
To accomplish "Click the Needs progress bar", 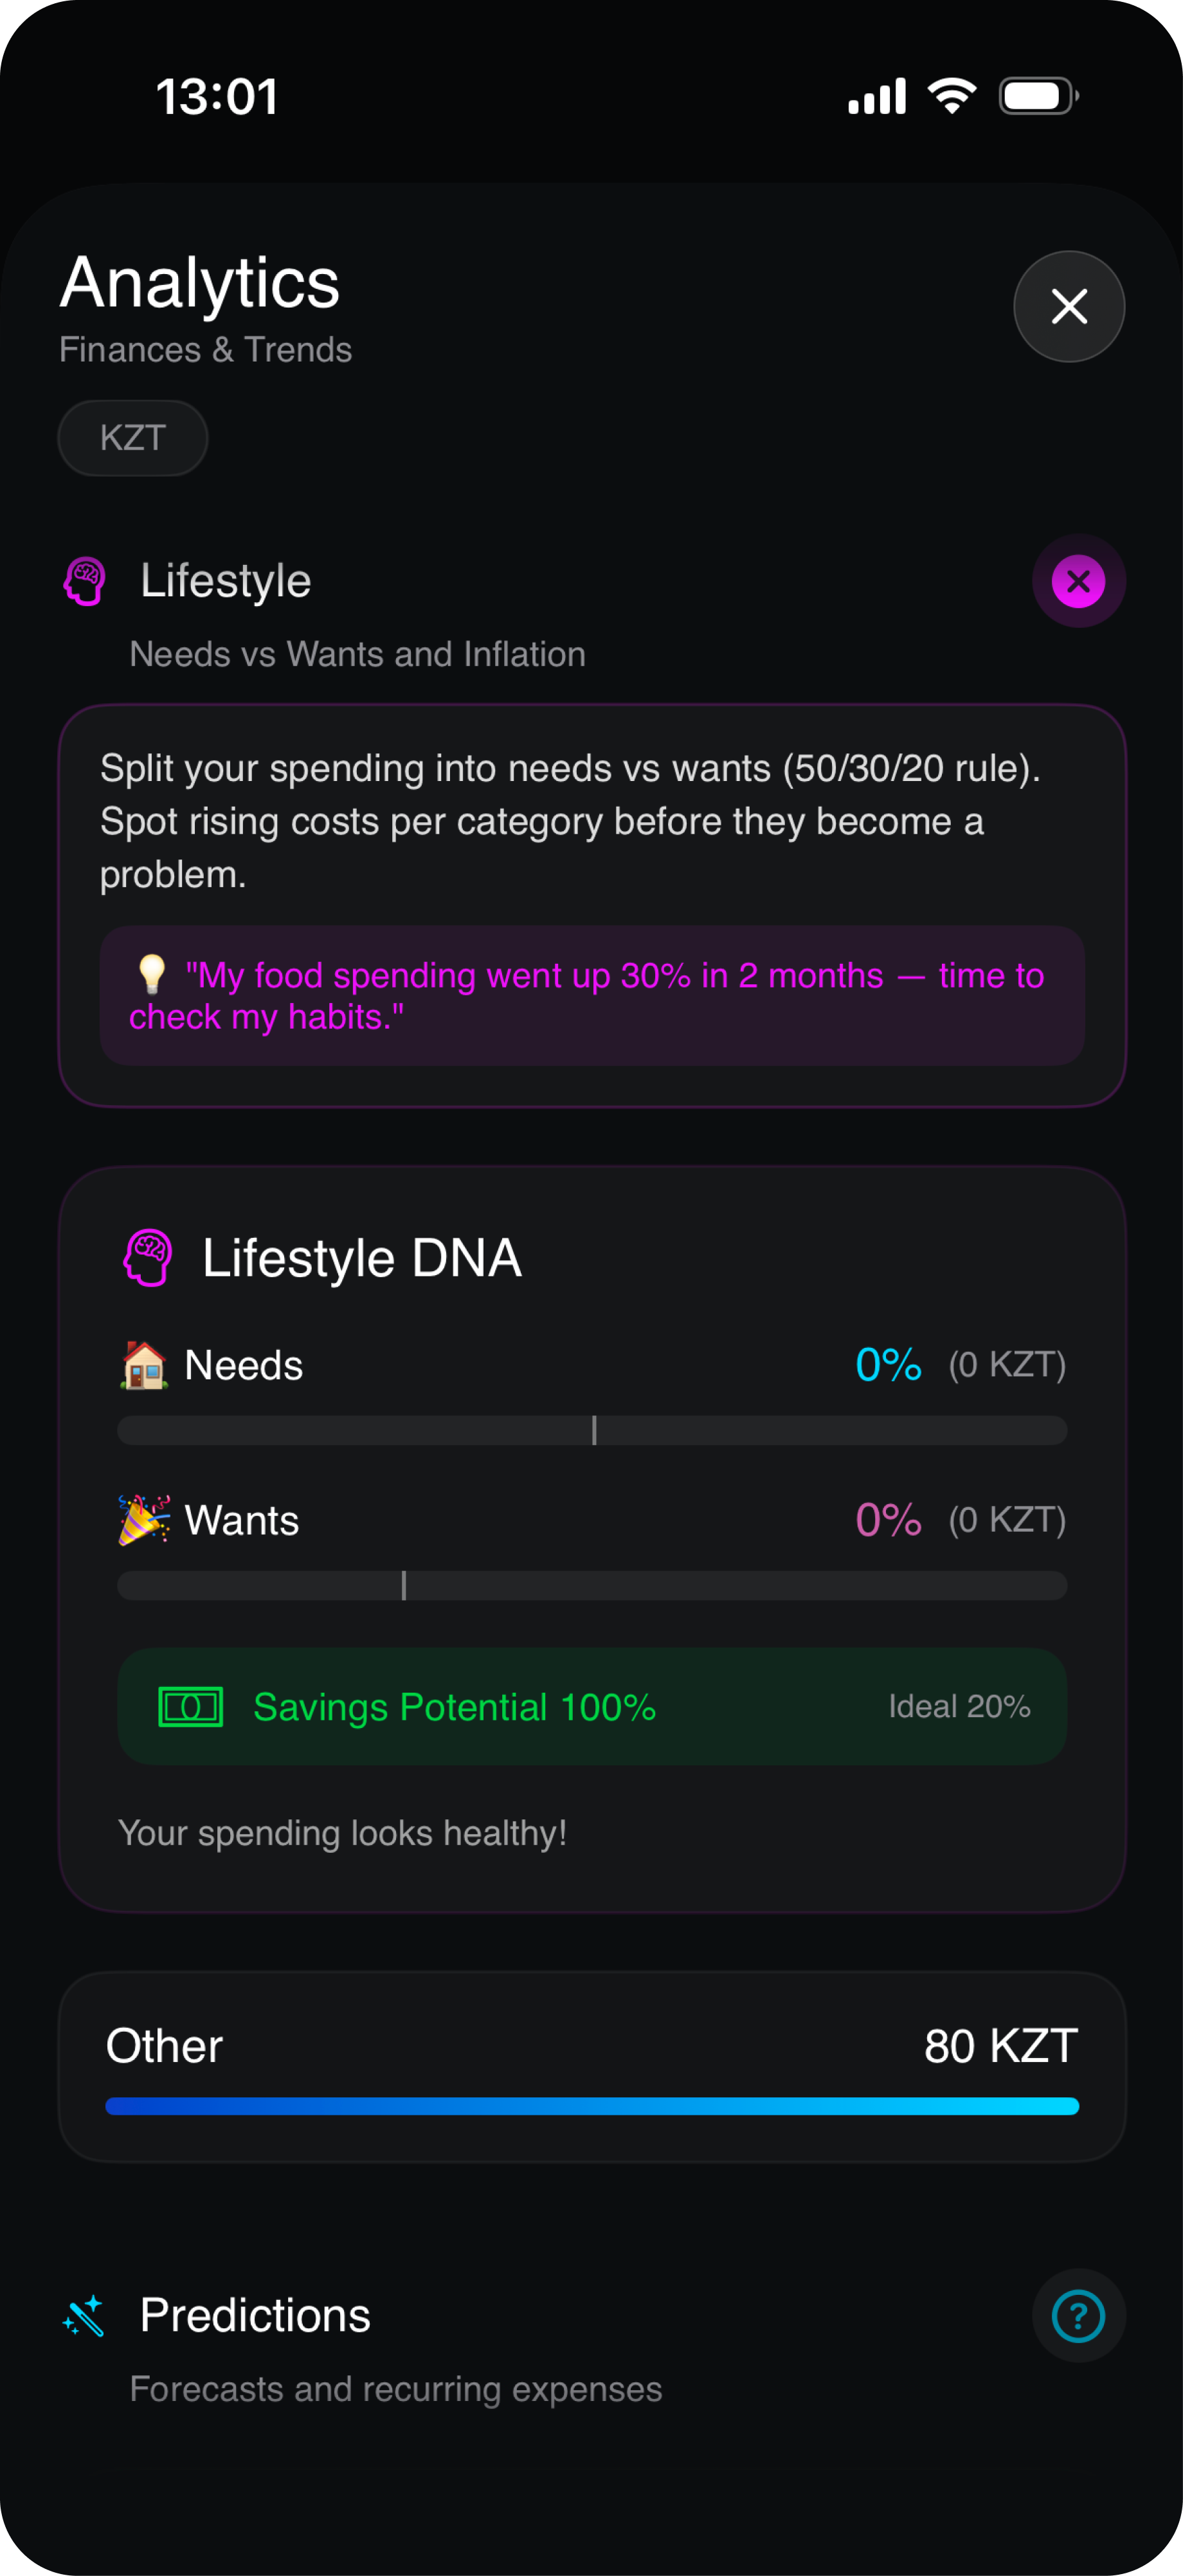I will [x=591, y=1430].
